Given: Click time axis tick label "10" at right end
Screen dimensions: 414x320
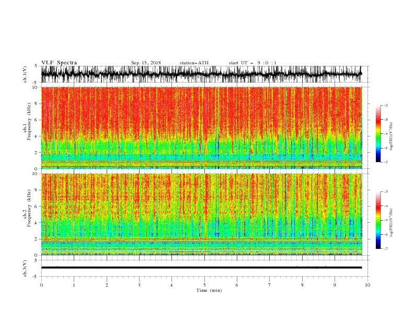Looking at the screenshot, I should [367, 285].
